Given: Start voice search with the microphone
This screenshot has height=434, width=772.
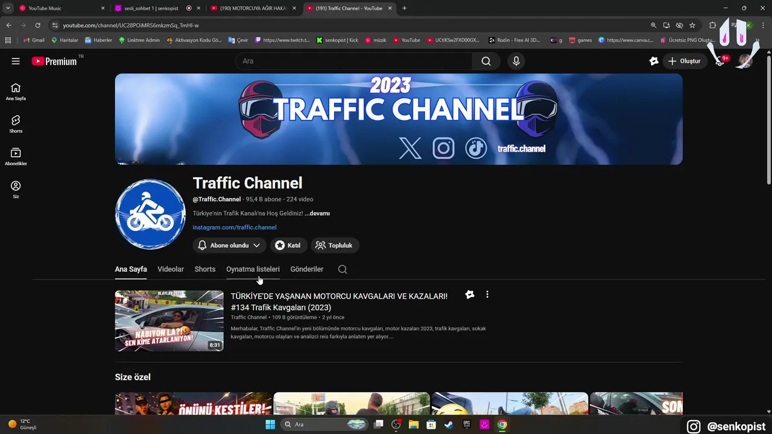Looking at the screenshot, I should point(516,61).
